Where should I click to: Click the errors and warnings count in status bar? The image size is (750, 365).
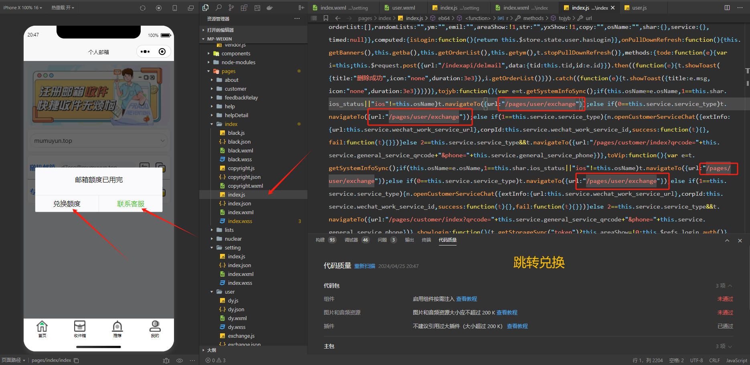[x=215, y=360]
